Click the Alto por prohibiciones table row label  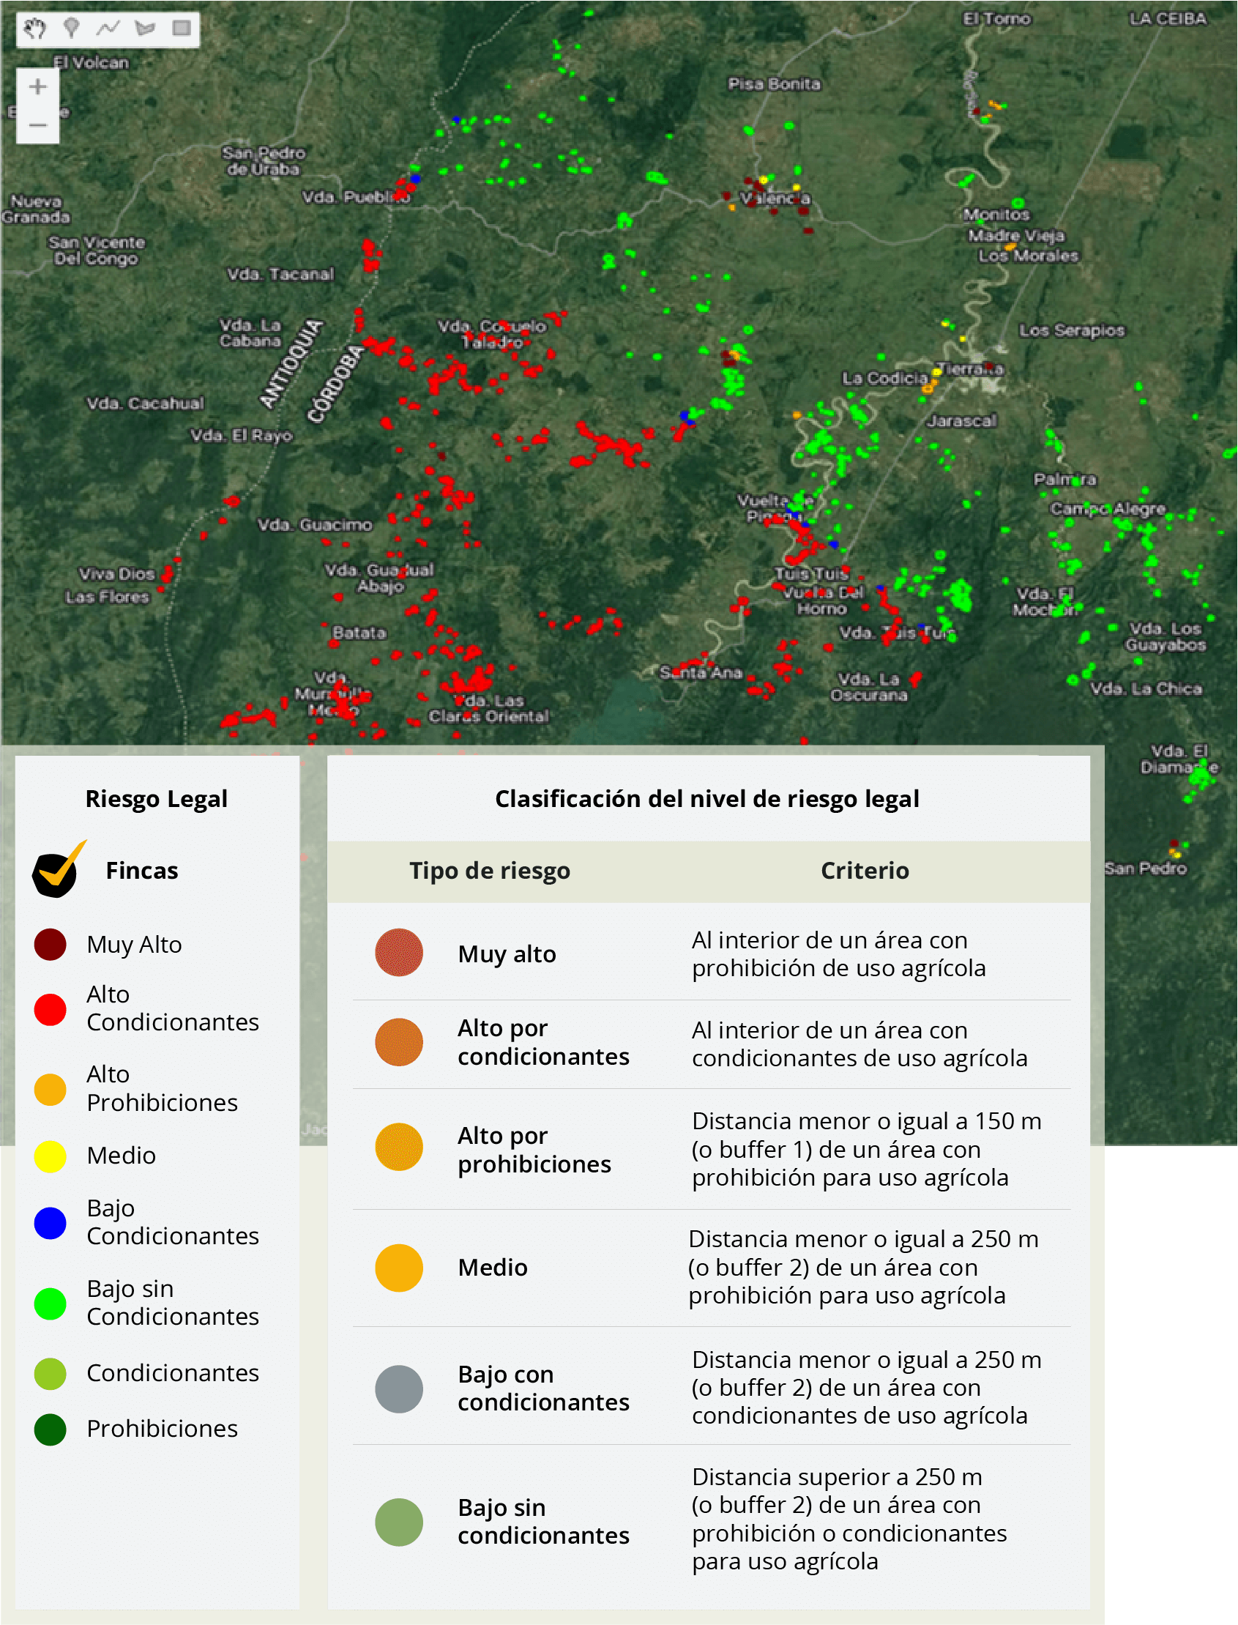pos(534,1150)
